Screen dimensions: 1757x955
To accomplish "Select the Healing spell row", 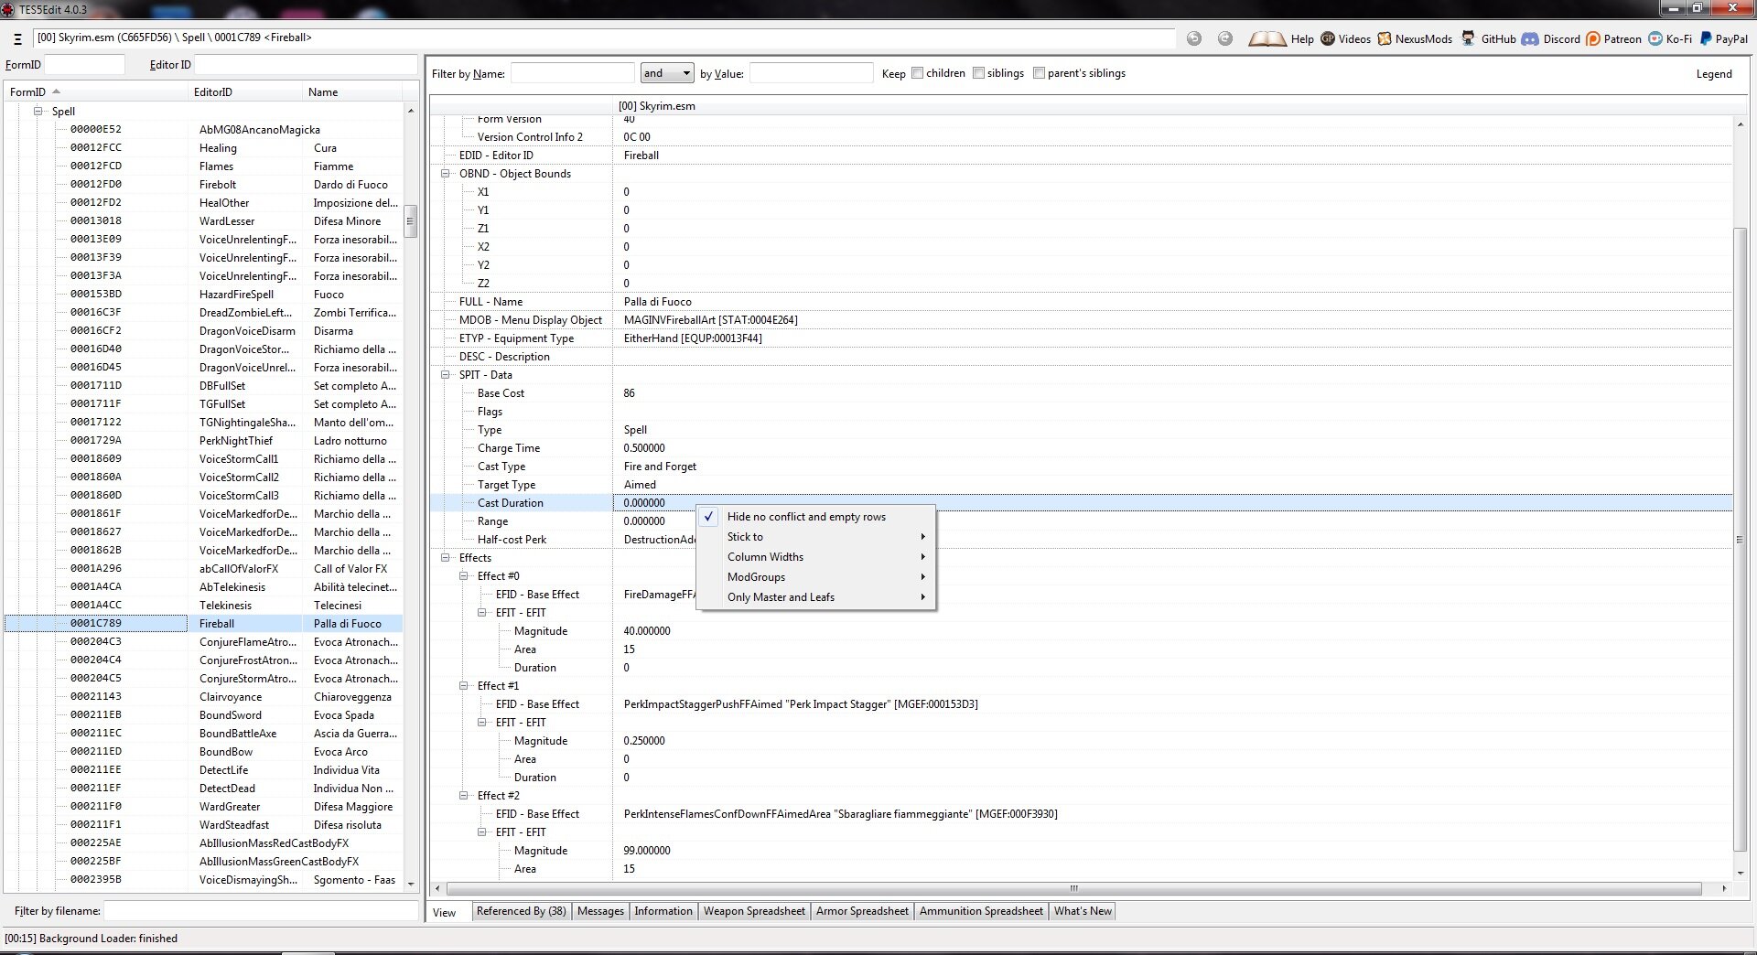I will (203, 148).
